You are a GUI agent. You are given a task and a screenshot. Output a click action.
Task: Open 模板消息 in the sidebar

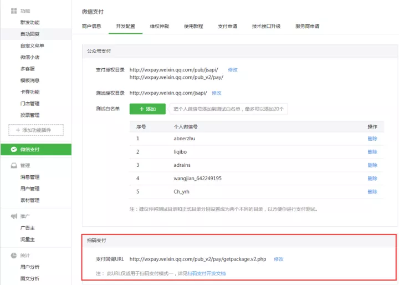click(x=30, y=80)
